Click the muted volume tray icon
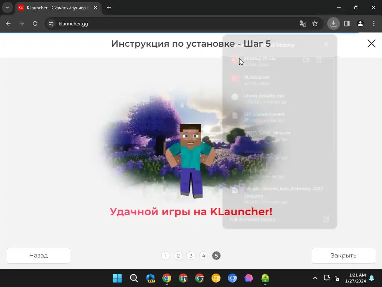Viewport: 382px width, 287px height. click(336, 278)
